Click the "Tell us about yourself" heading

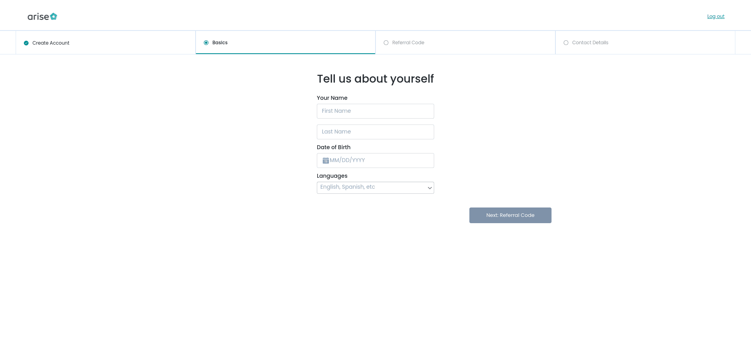(x=375, y=79)
